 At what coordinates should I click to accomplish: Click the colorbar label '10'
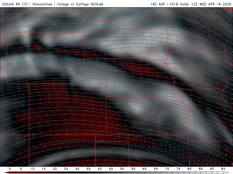pos(32,169)
